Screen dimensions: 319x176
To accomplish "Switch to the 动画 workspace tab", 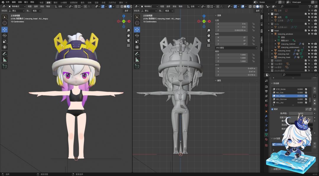I will click(x=89, y=3).
